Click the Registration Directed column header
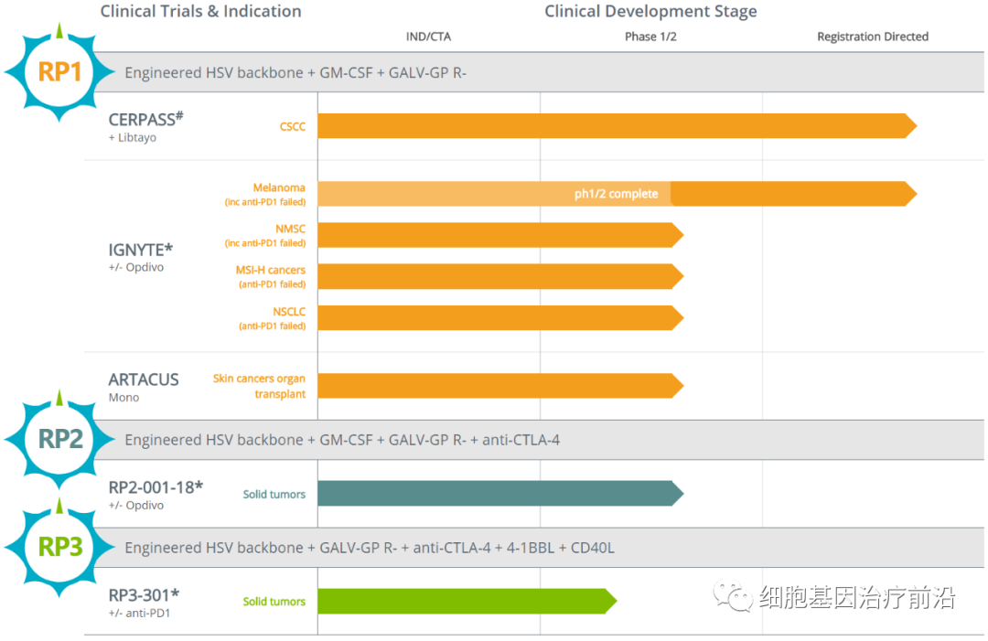This screenshot has height=641, width=988. point(872,37)
